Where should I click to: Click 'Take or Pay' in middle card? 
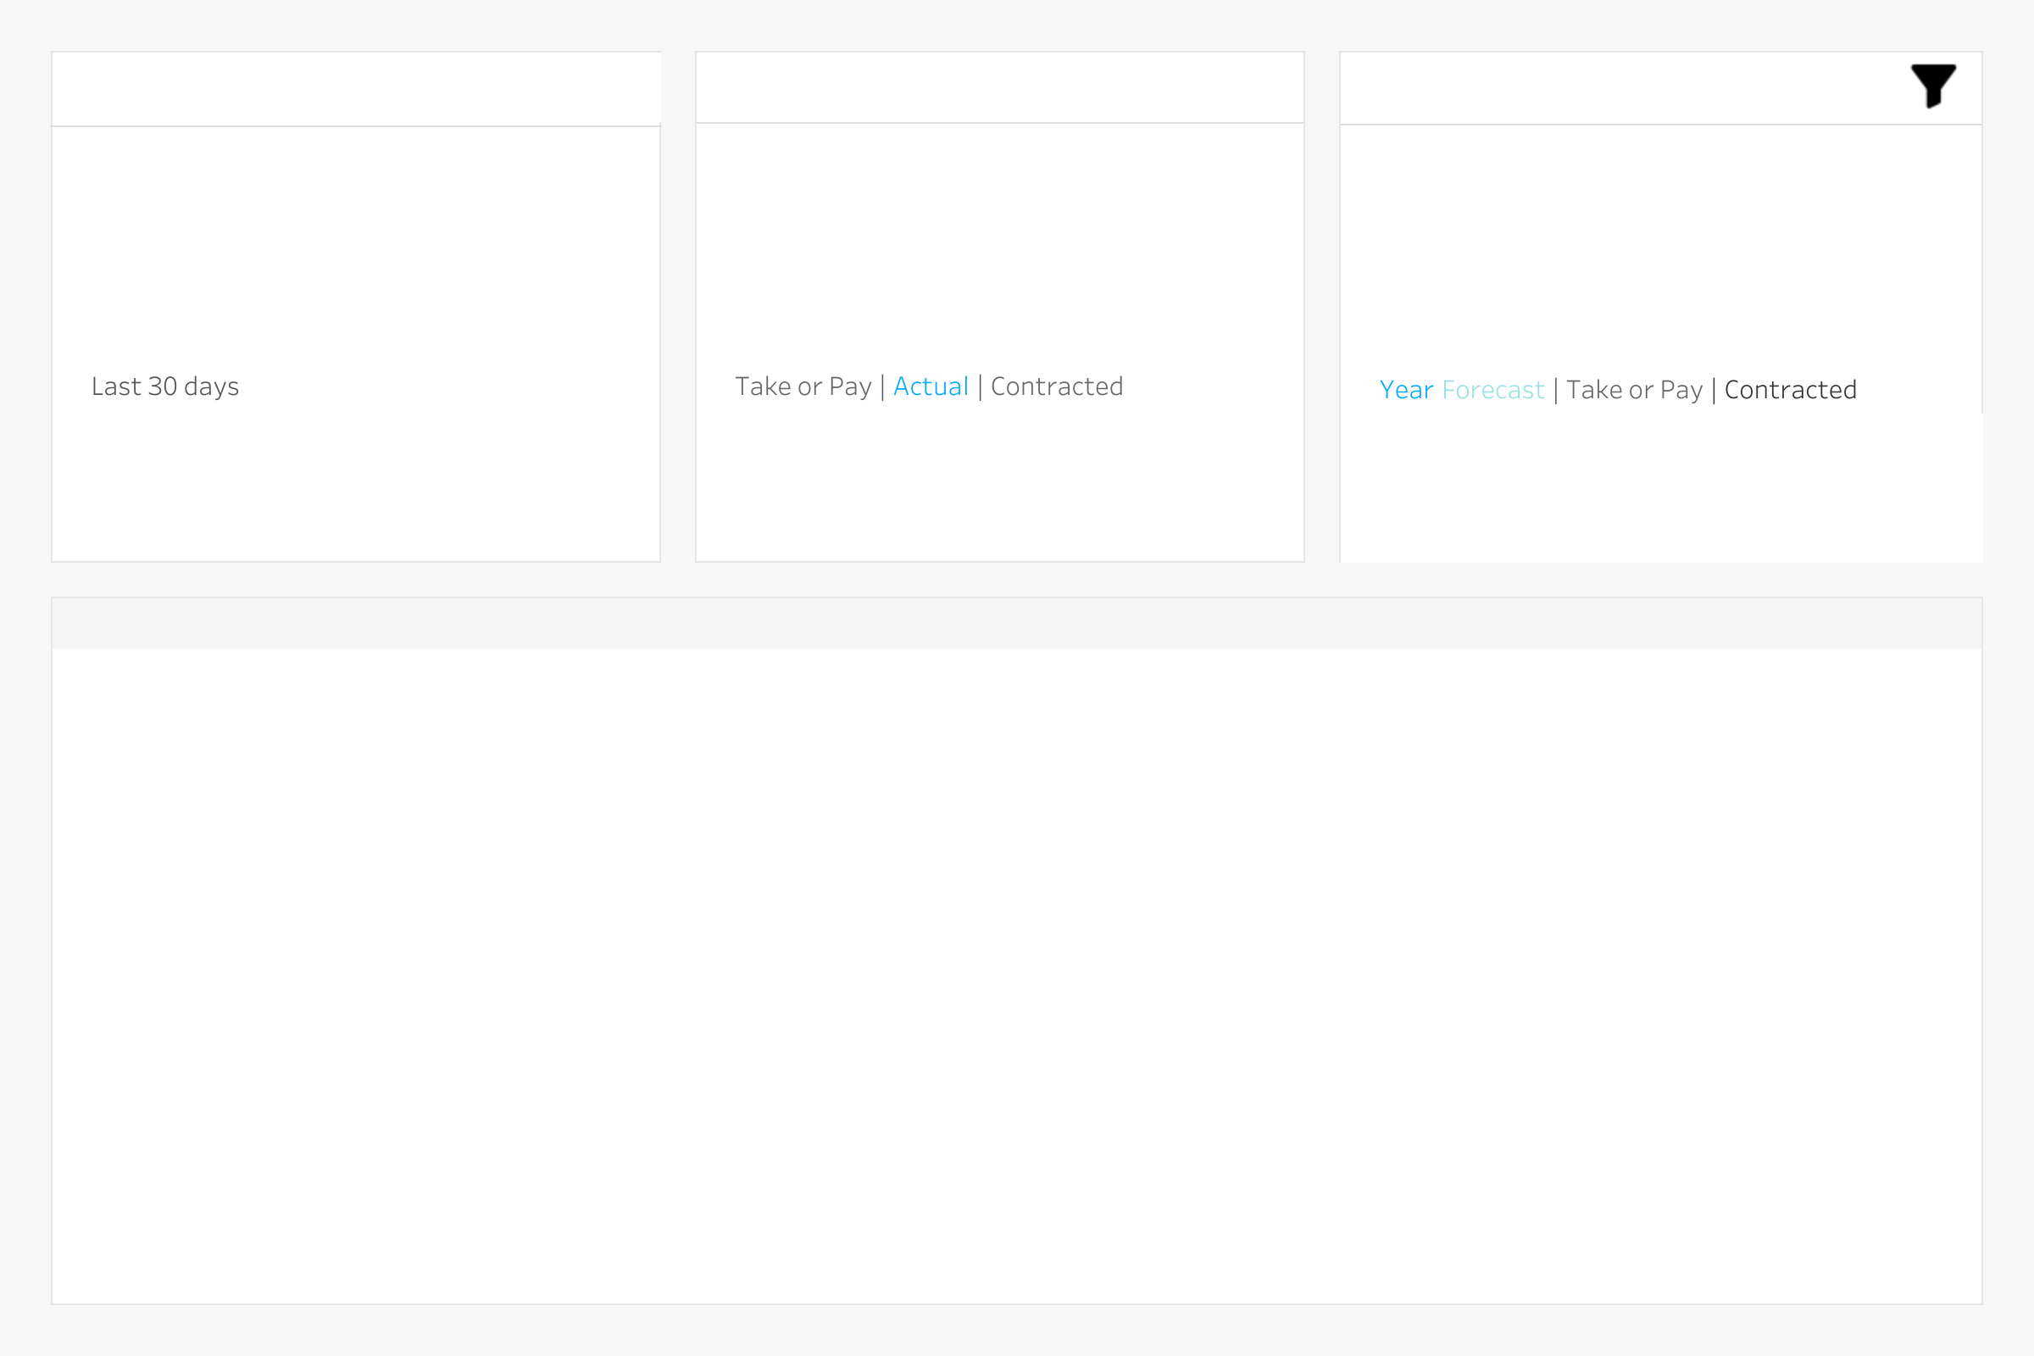pyautogui.click(x=803, y=386)
